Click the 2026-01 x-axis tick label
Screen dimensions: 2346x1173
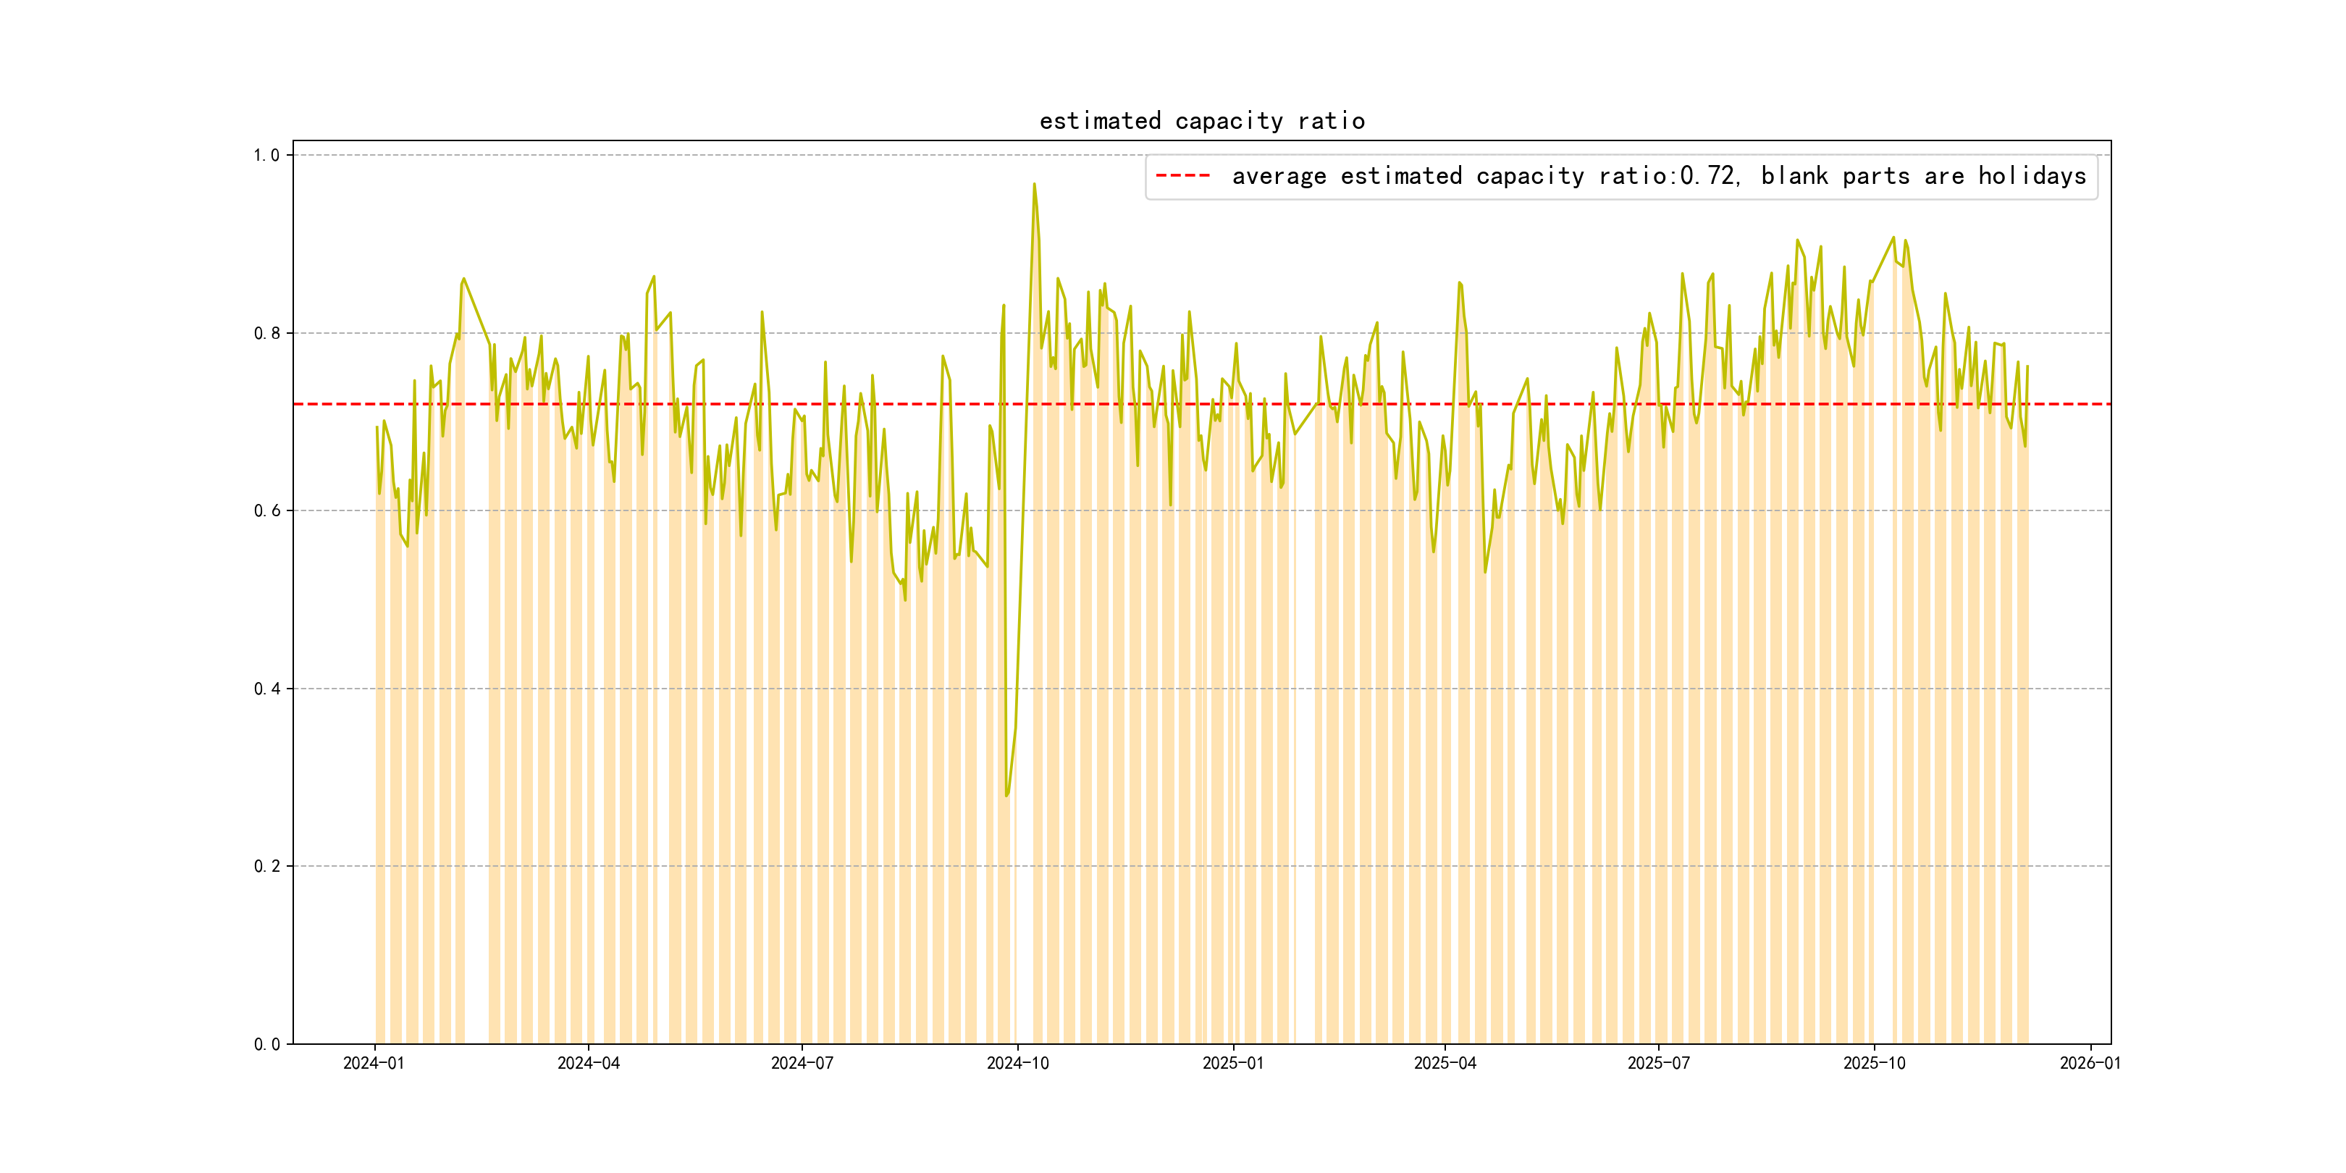click(2090, 1063)
